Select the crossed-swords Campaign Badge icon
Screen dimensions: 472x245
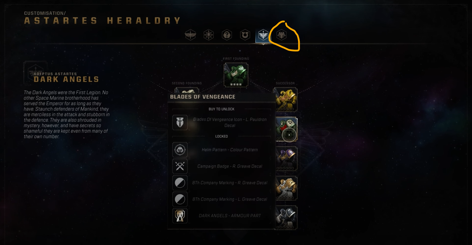pos(180,166)
